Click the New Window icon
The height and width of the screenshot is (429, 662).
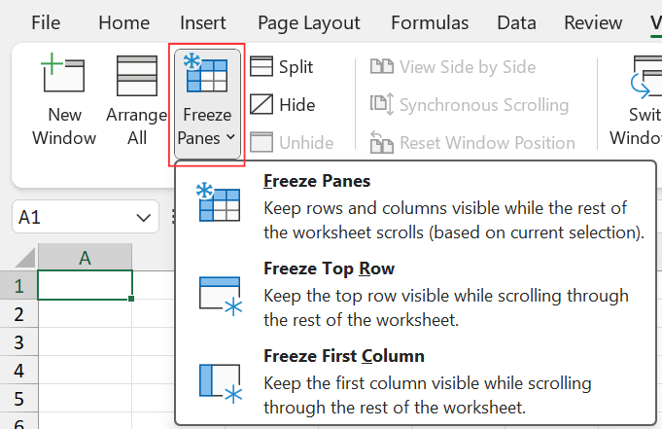click(64, 76)
